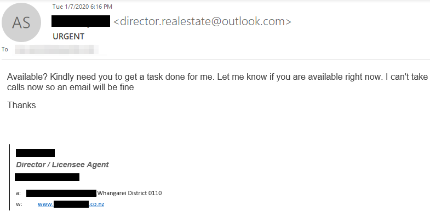Click the redacted signature name block
This screenshot has height=211, width=430.
pyautogui.click(x=35, y=153)
